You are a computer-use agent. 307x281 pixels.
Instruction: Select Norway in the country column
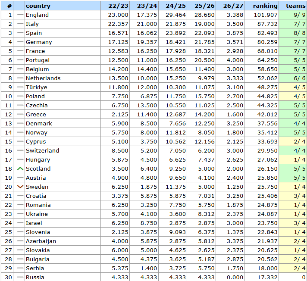37,133
